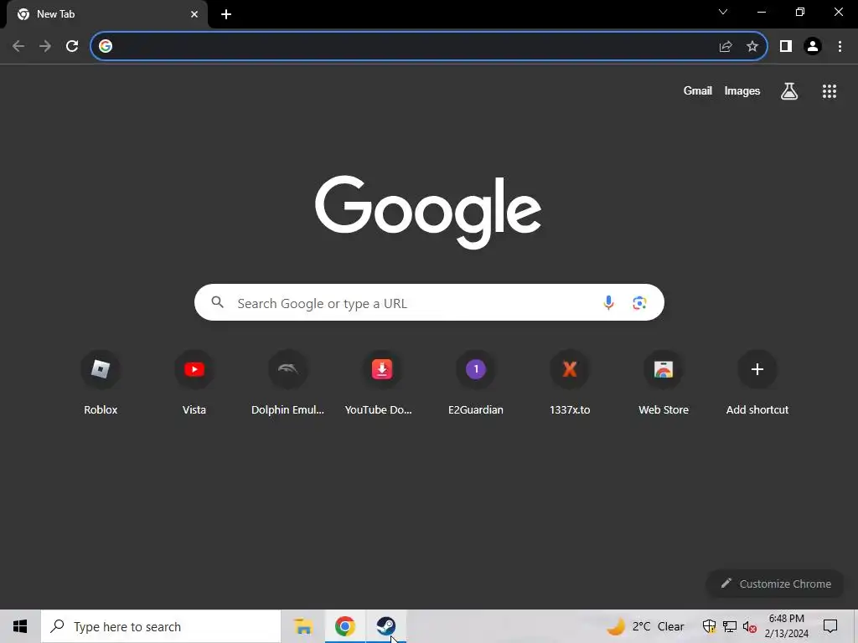
Task: Click the forward navigation arrow
Action: click(45, 46)
